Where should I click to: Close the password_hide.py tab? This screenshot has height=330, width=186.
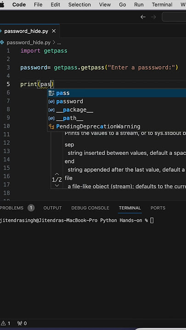[x=54, y=31]
